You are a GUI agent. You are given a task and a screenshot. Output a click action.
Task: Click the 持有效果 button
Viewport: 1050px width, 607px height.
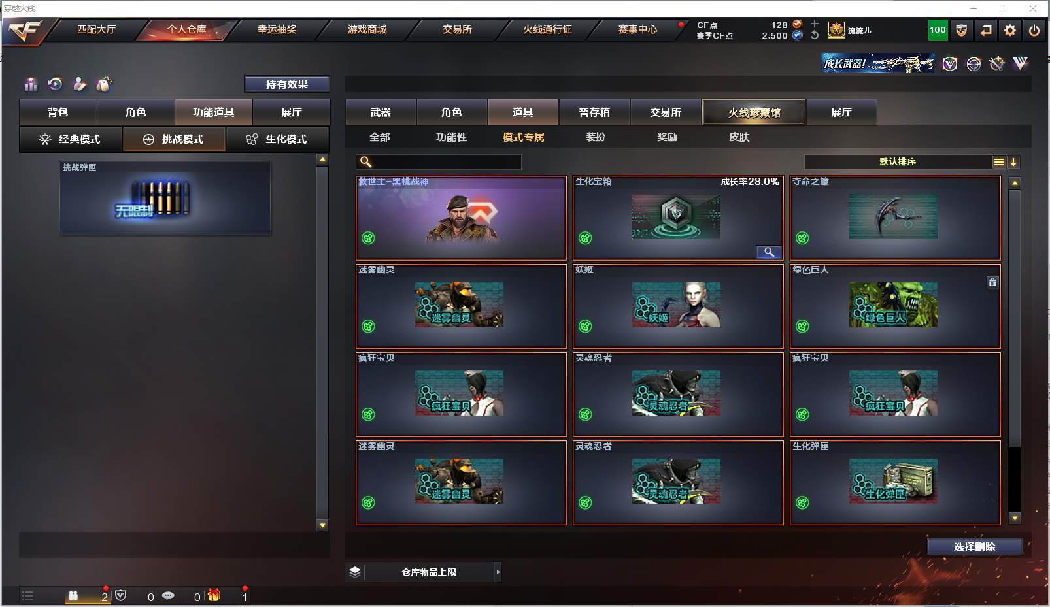(286, 84)
